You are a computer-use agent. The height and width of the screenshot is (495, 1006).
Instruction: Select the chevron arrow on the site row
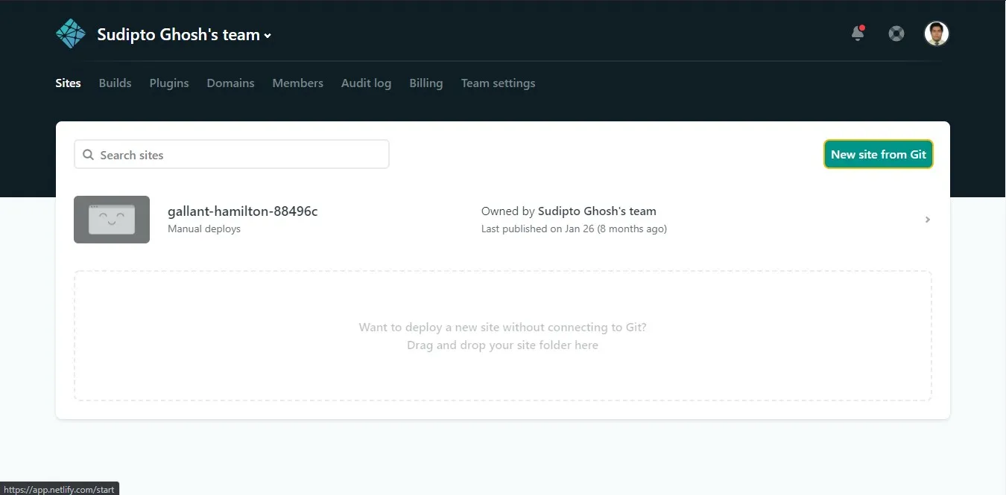(x=927, y=220)
